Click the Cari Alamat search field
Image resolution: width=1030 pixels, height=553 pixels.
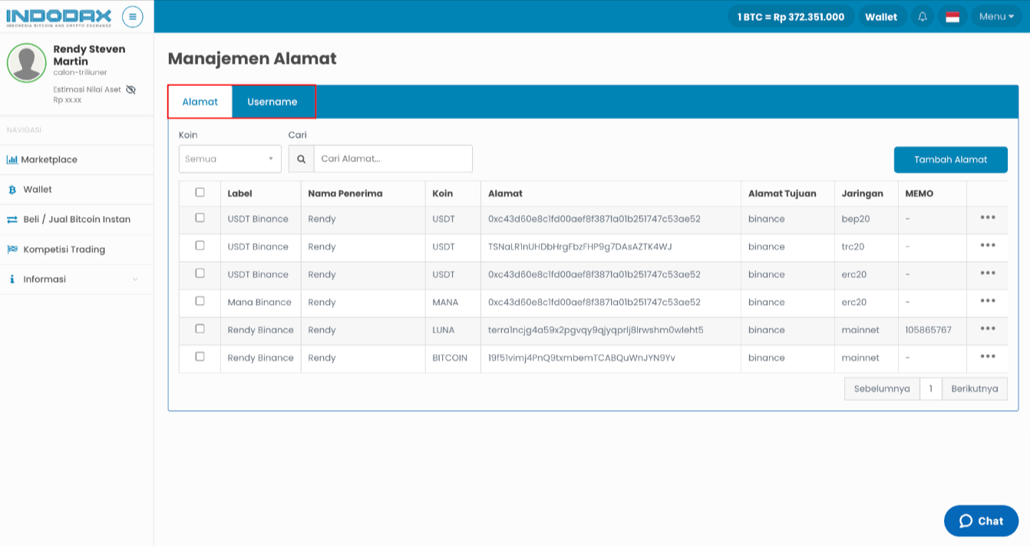[x=392, y=159]
